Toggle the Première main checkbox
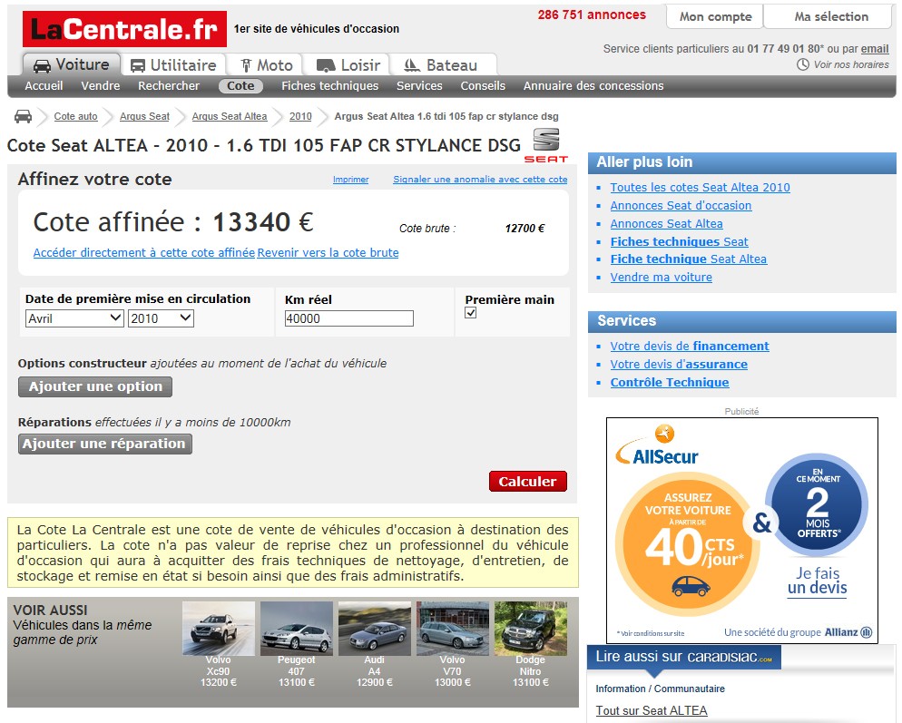This screenshot has width=902, height=723. [471, 313]
